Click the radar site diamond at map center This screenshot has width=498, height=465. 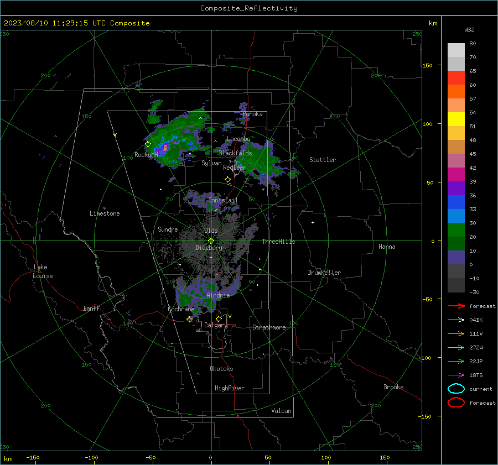point(211,241)
